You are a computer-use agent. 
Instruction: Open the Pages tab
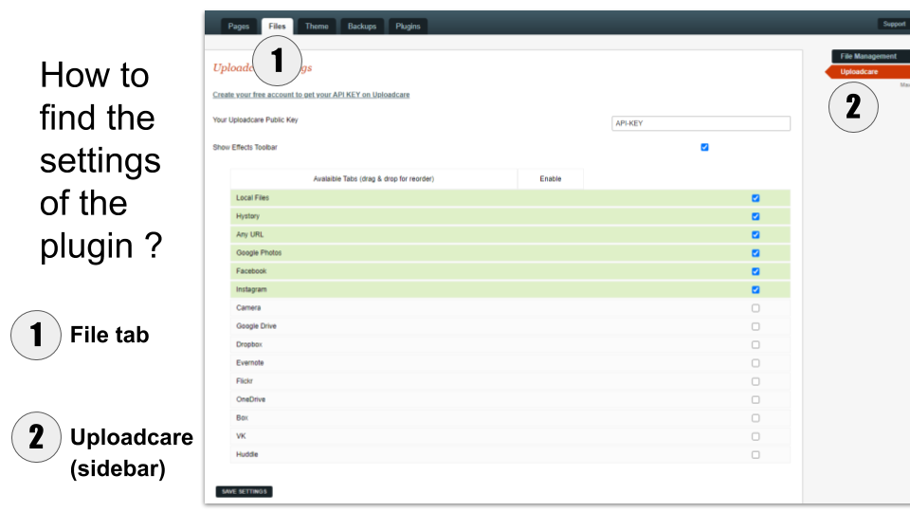click(238, 27)
